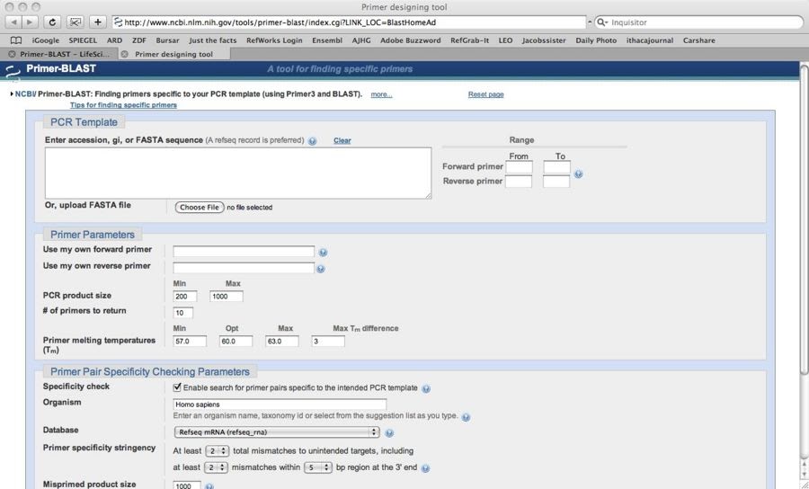Click the 'more...' link
The height and width of the screenshot is (489, 809).
point(381,94)
